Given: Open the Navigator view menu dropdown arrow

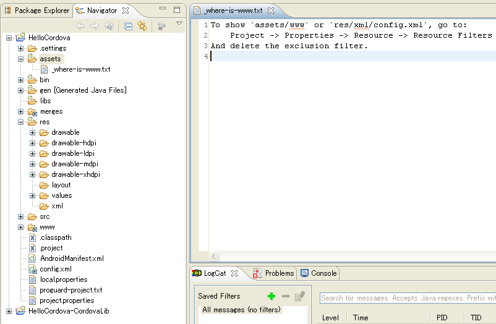Looking at the screenshot, I should tap(179, 25).
